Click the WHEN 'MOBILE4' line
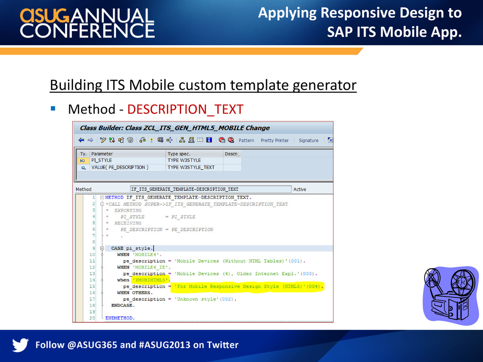Viewport: 483px width, 362px height. click(139, 255)
